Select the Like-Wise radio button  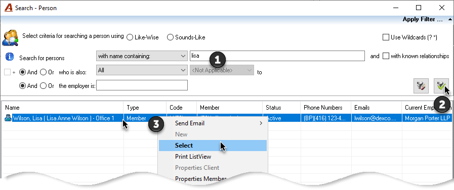point(130,37)
